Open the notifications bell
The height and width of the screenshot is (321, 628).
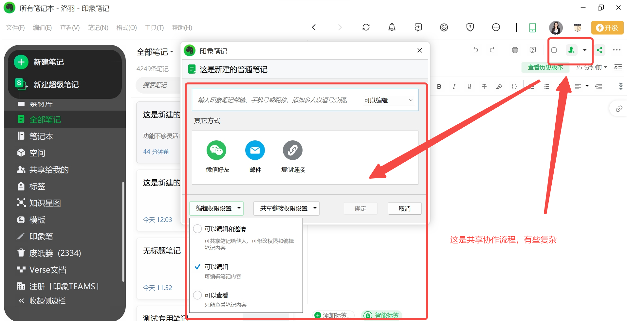pyautogui.click(x=392, y=27)
